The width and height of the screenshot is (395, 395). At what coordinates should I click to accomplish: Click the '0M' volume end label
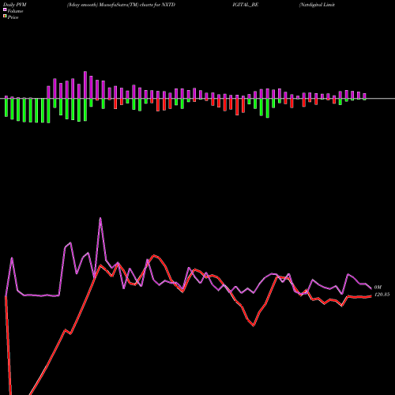378,287
